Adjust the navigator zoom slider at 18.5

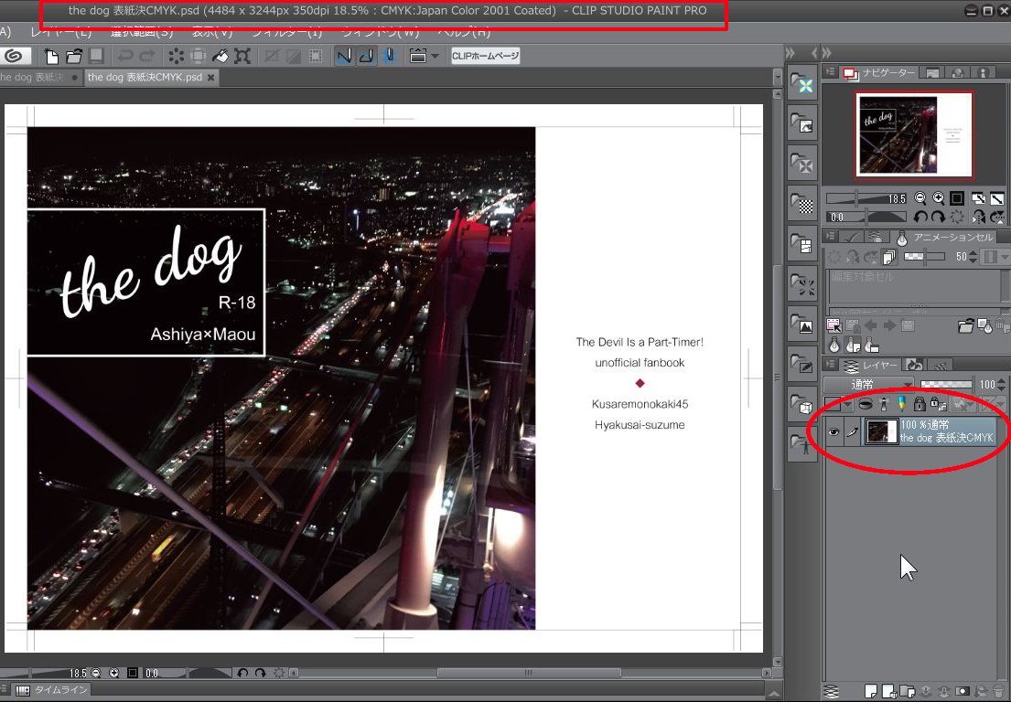pyautogui.click(x=867, y=198)
